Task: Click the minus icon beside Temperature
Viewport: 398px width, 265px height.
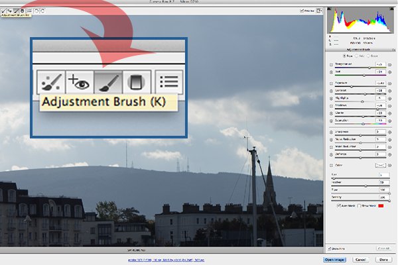Action: [x=331, y=65]
